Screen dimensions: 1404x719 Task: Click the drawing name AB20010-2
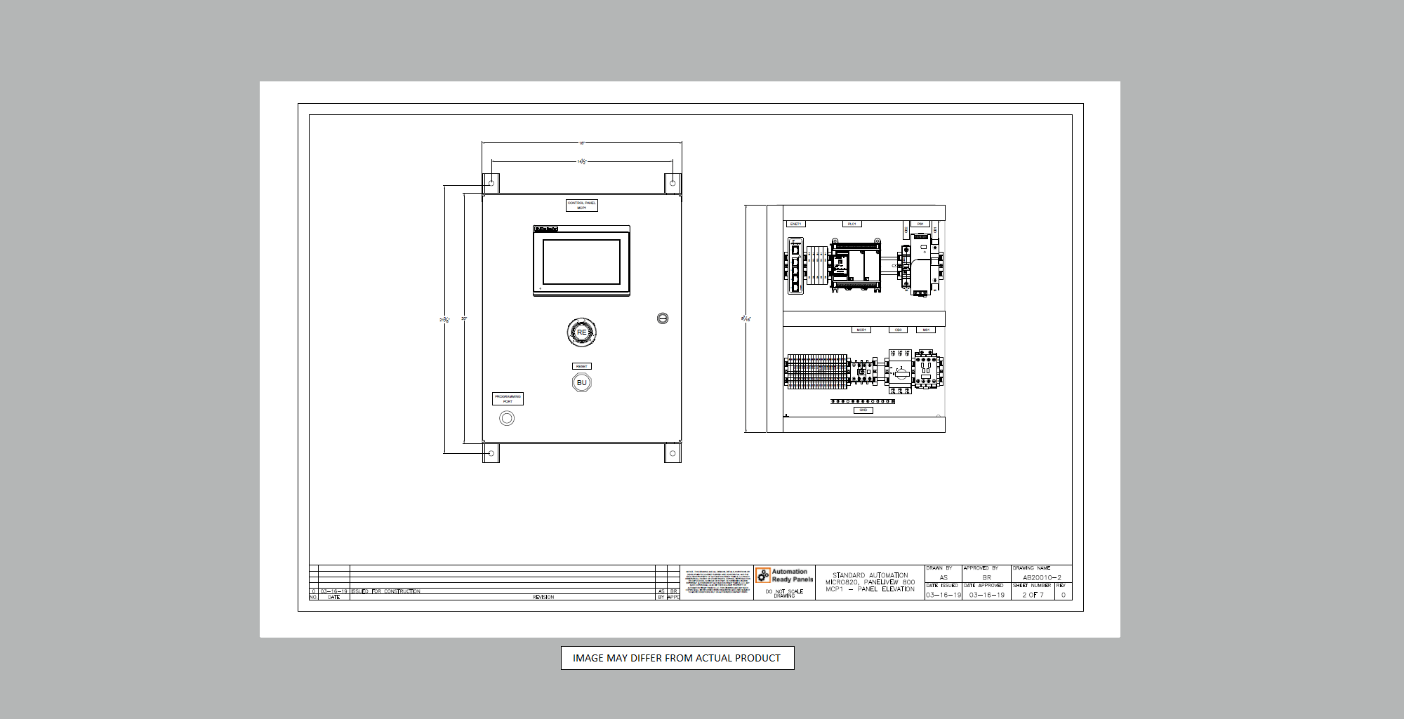point(1042,577)
